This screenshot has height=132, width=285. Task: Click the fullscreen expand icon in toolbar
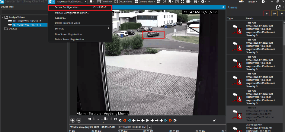[182, 2]
